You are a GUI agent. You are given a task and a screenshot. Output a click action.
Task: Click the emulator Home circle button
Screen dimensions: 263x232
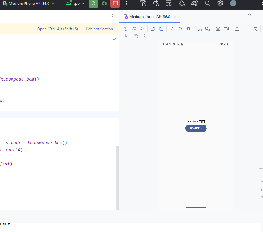tap(180, 29)
